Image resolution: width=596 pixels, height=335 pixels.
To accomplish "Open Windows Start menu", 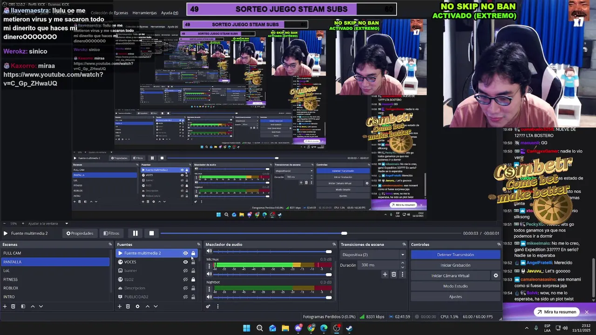I will pos(246,328).
